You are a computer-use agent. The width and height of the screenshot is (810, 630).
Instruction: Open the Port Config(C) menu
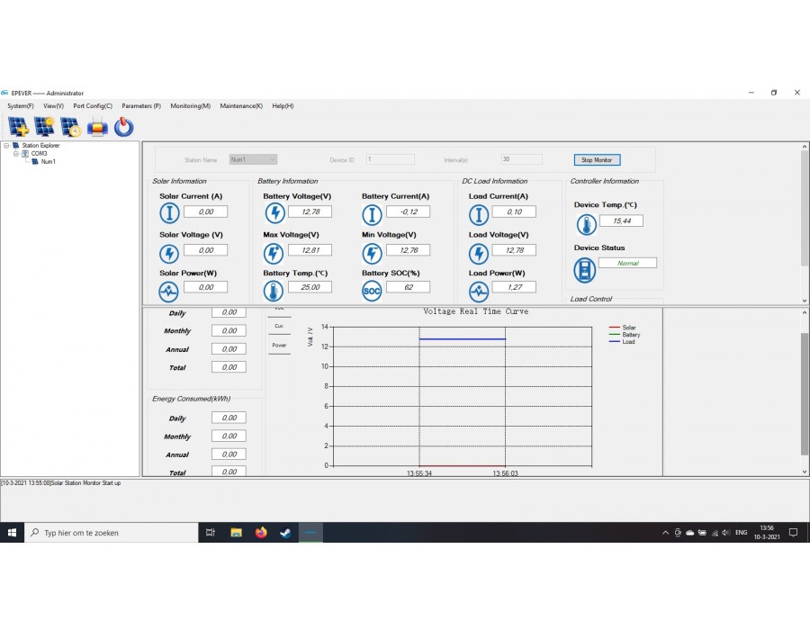[x=93, y=106]
